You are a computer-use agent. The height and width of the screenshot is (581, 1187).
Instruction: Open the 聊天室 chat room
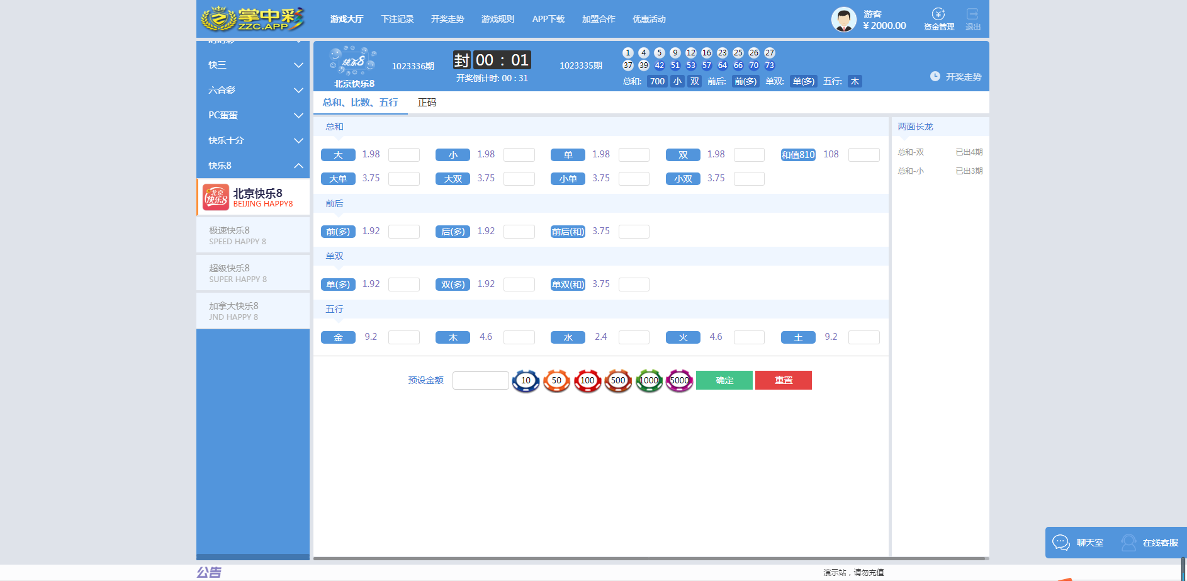[1078, 543]
